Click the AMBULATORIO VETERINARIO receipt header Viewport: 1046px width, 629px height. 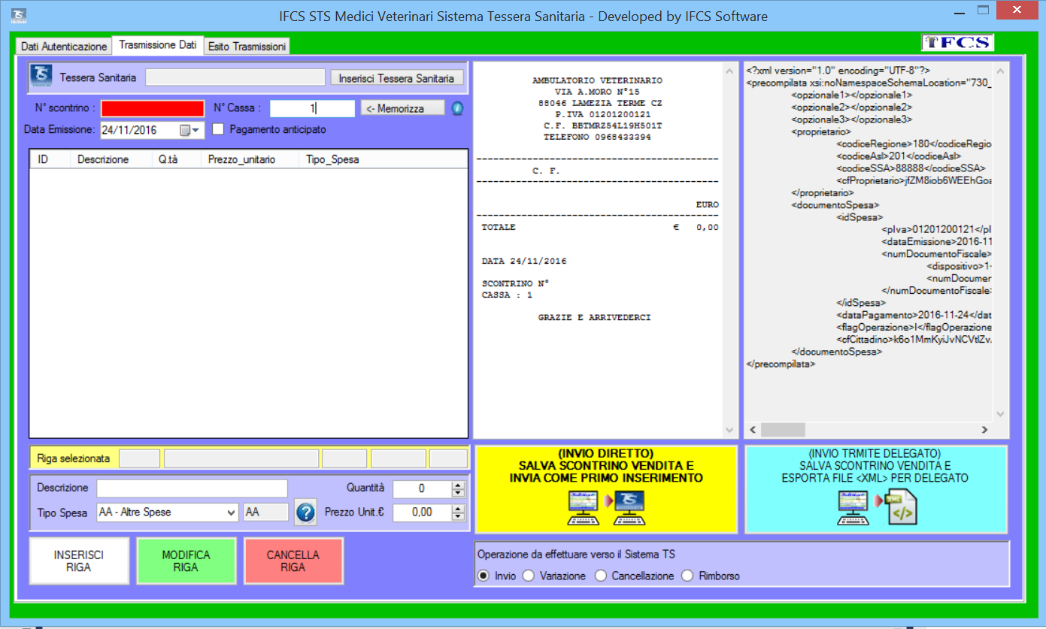pyautogui.click(x=597, y=80)
